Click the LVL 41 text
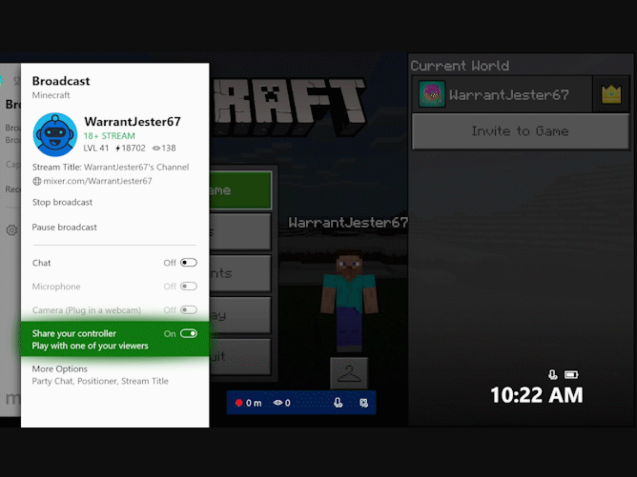The height and width of the screenshot is (477, 637). tap(96, 148)
